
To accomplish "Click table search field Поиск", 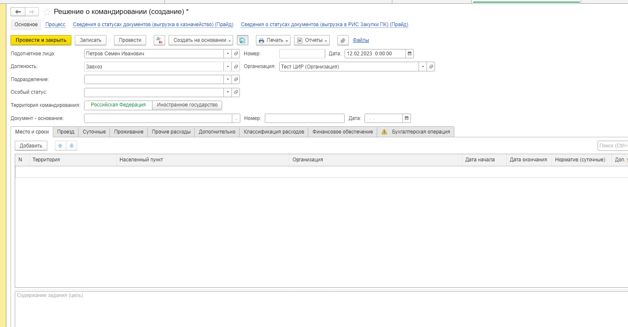I will 613,146.
